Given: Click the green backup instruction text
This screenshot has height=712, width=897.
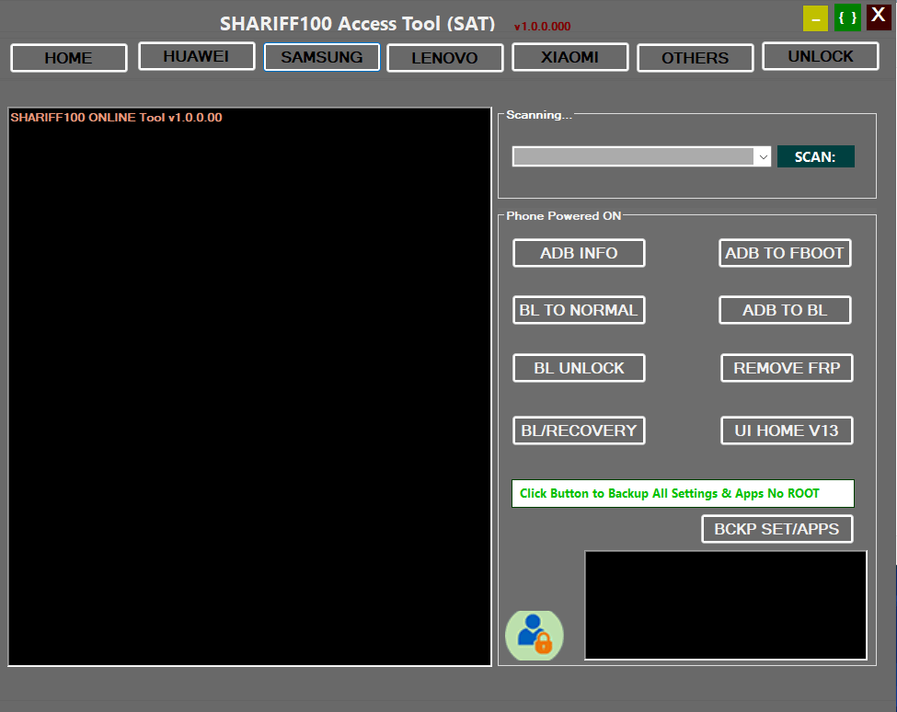Looking at the screenshot, I should click(683, 493).
